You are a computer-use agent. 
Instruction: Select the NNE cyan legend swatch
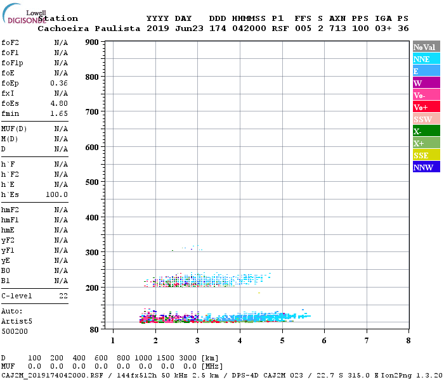click(426, 59)
